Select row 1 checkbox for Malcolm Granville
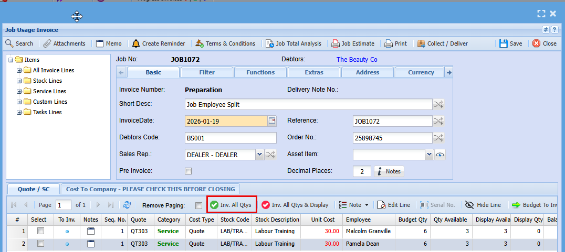 (x=40, y=231)
